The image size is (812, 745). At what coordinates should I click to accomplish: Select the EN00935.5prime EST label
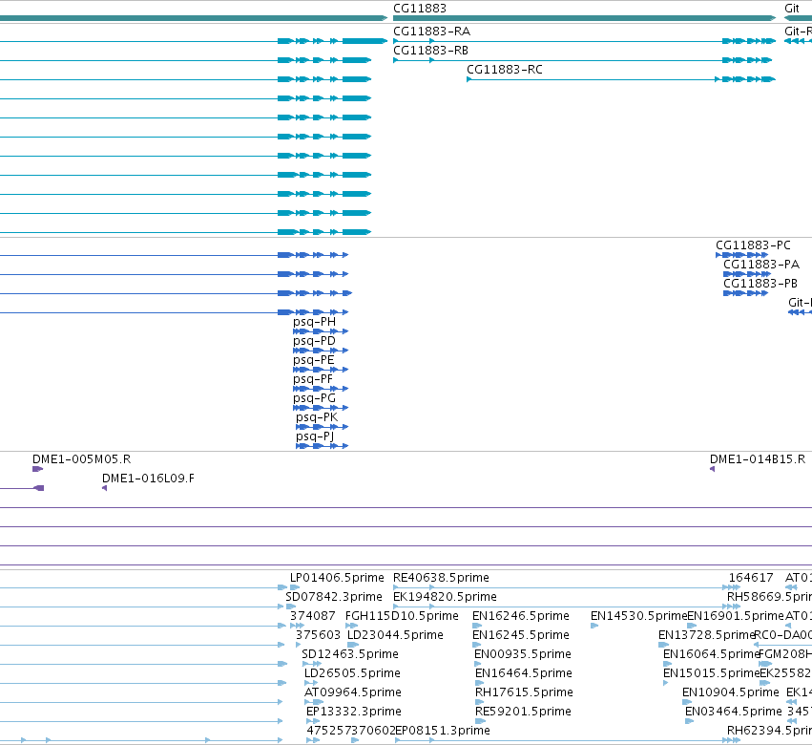523,655
